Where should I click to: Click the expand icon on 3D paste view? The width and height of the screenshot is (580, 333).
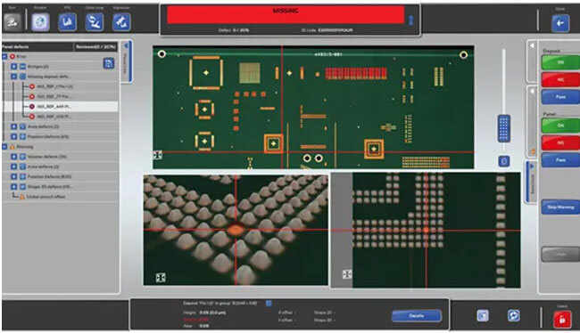[x=161, y=277]
